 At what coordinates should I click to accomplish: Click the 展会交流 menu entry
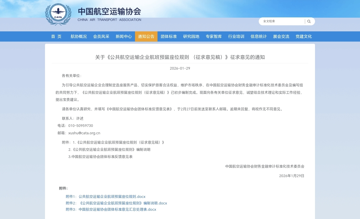coord(281,36)
